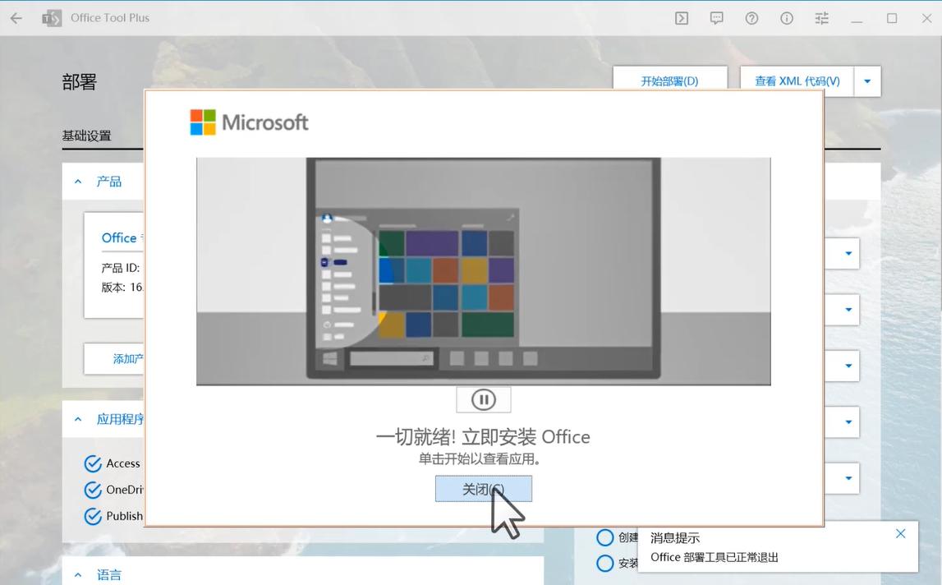The height and width of the screenshot is (585, 942).
Task: Toggle the OneDrive checkbox
Action: pyautogui.click(x=92, y=490)
